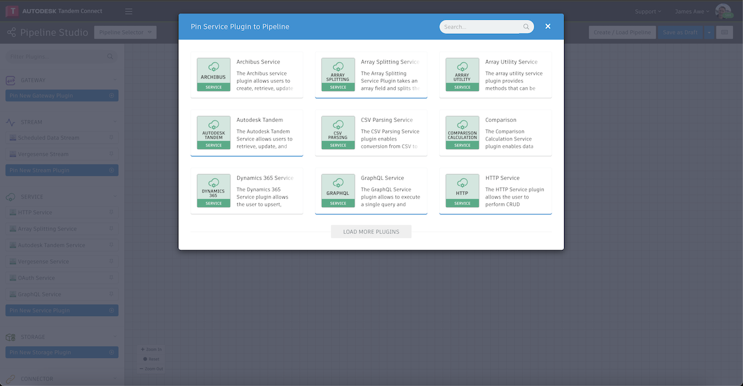Viewport: 743px width, 386px height.
Task: Click Pin New Stream Plugin button
Action: [62, 170]
